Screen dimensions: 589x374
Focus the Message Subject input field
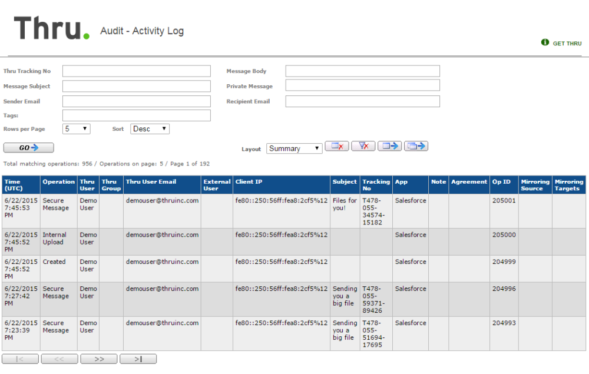(137, 86)
